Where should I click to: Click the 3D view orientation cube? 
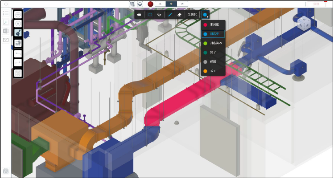click(x=305, y=24)
